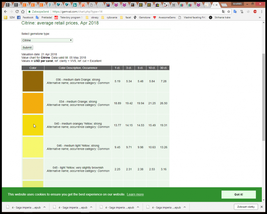Image resolution: width=267 pixels, height=214 pixels.
Task: Click the 13.77 price cell
Action: point(117,125)
